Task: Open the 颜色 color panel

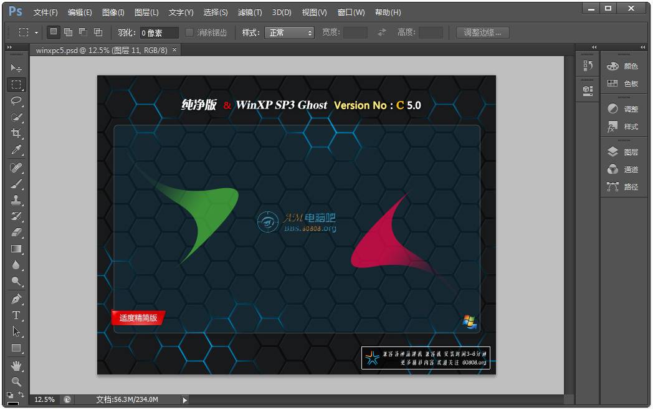Action: (623, 66)
